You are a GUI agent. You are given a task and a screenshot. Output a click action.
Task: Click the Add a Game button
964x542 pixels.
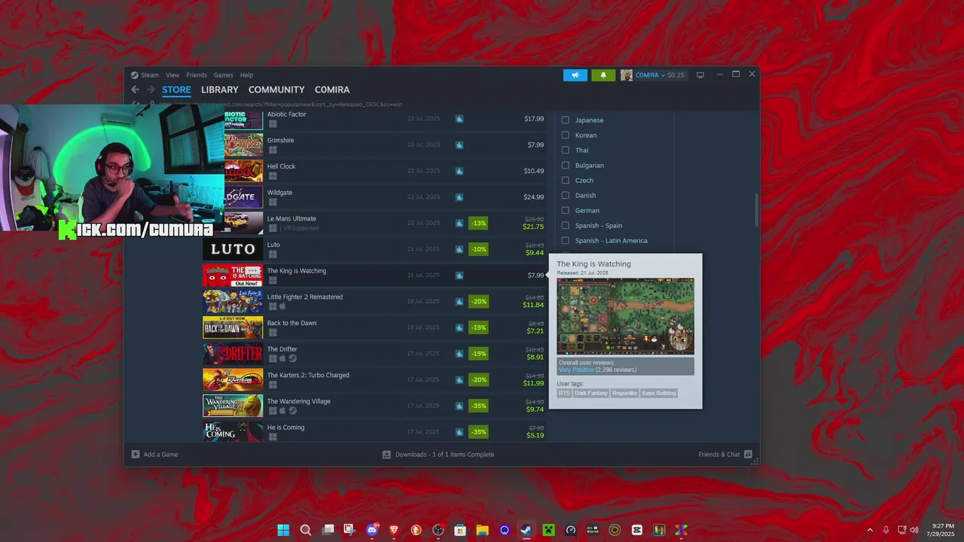tap(155, 455)
